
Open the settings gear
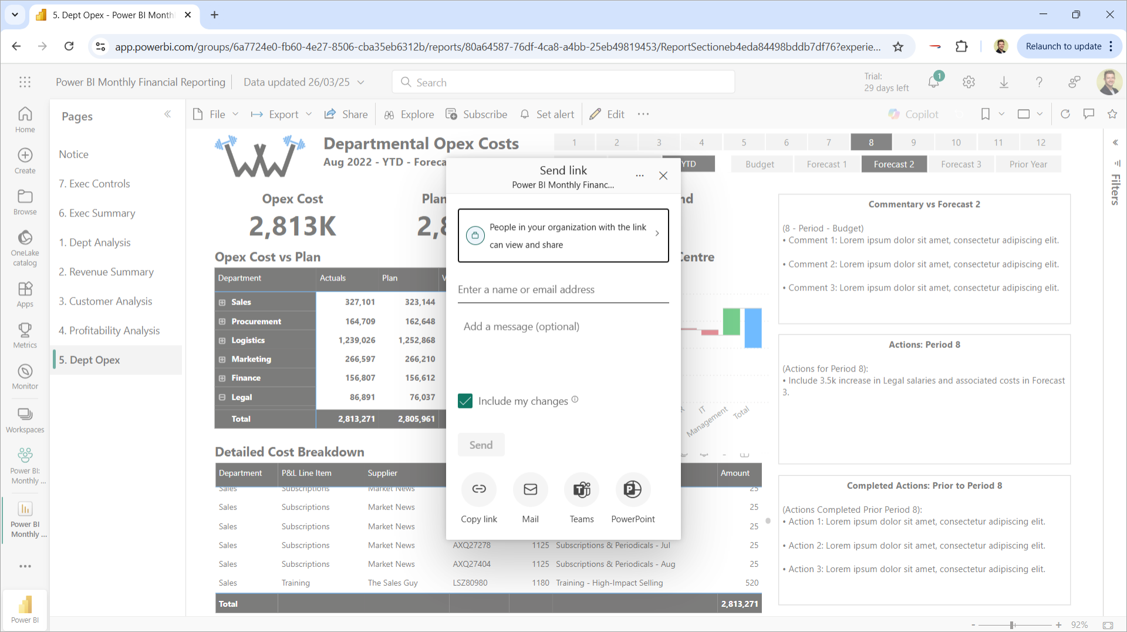click(x=969, y=82)
